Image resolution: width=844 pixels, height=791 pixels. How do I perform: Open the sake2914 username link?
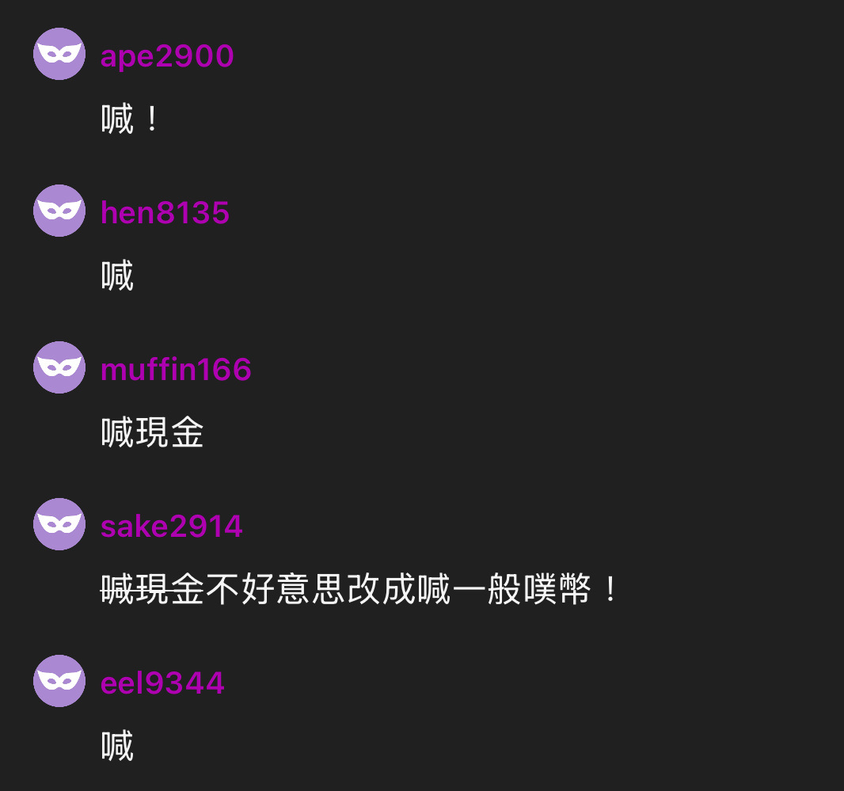[x=171, y=526]
